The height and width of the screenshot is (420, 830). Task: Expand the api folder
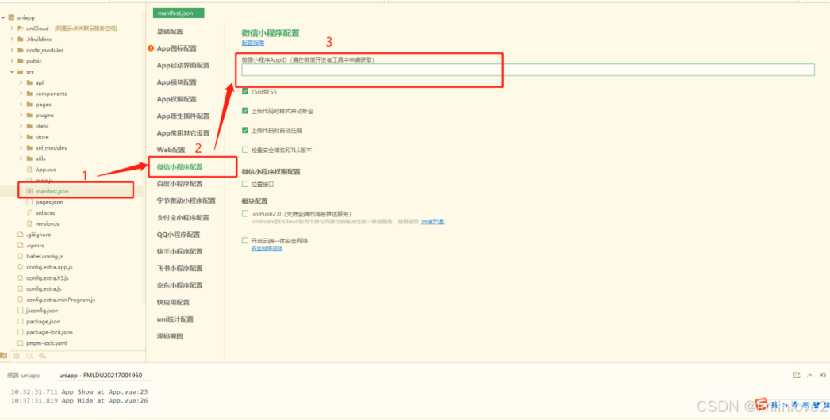21,82
